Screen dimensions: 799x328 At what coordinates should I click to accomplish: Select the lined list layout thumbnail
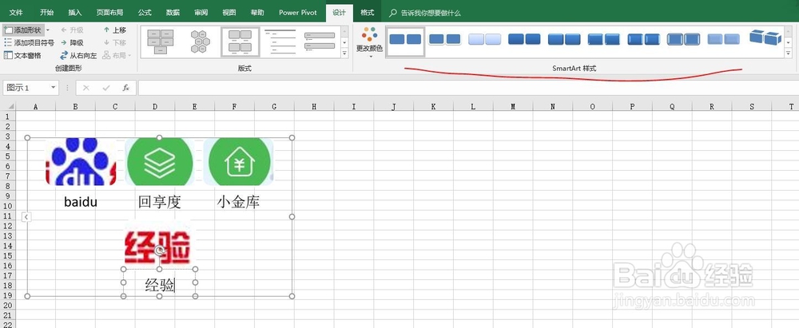click(280, 41)
